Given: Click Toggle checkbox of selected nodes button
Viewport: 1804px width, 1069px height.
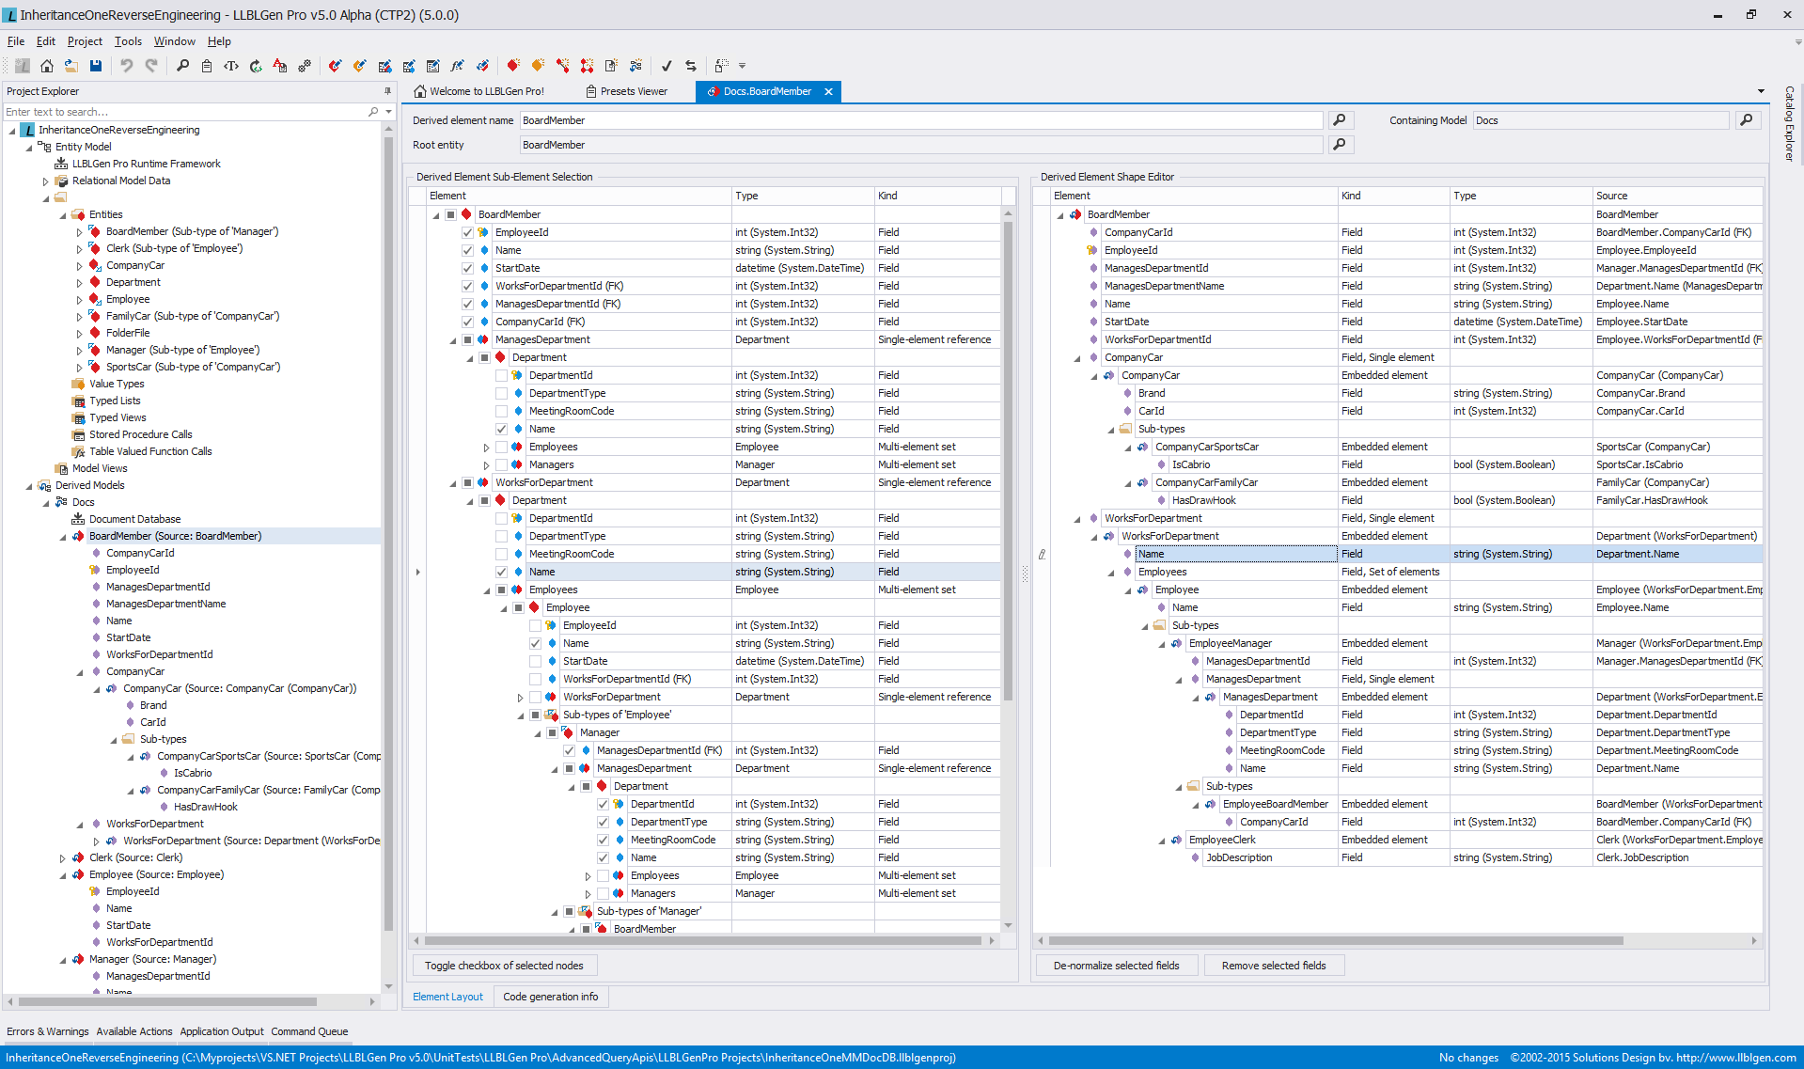Looking at the screenshot, I should pos(504,966).
